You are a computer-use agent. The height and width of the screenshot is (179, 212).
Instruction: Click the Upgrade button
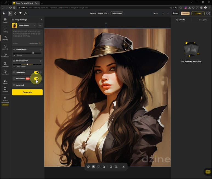tap(185, 13)
